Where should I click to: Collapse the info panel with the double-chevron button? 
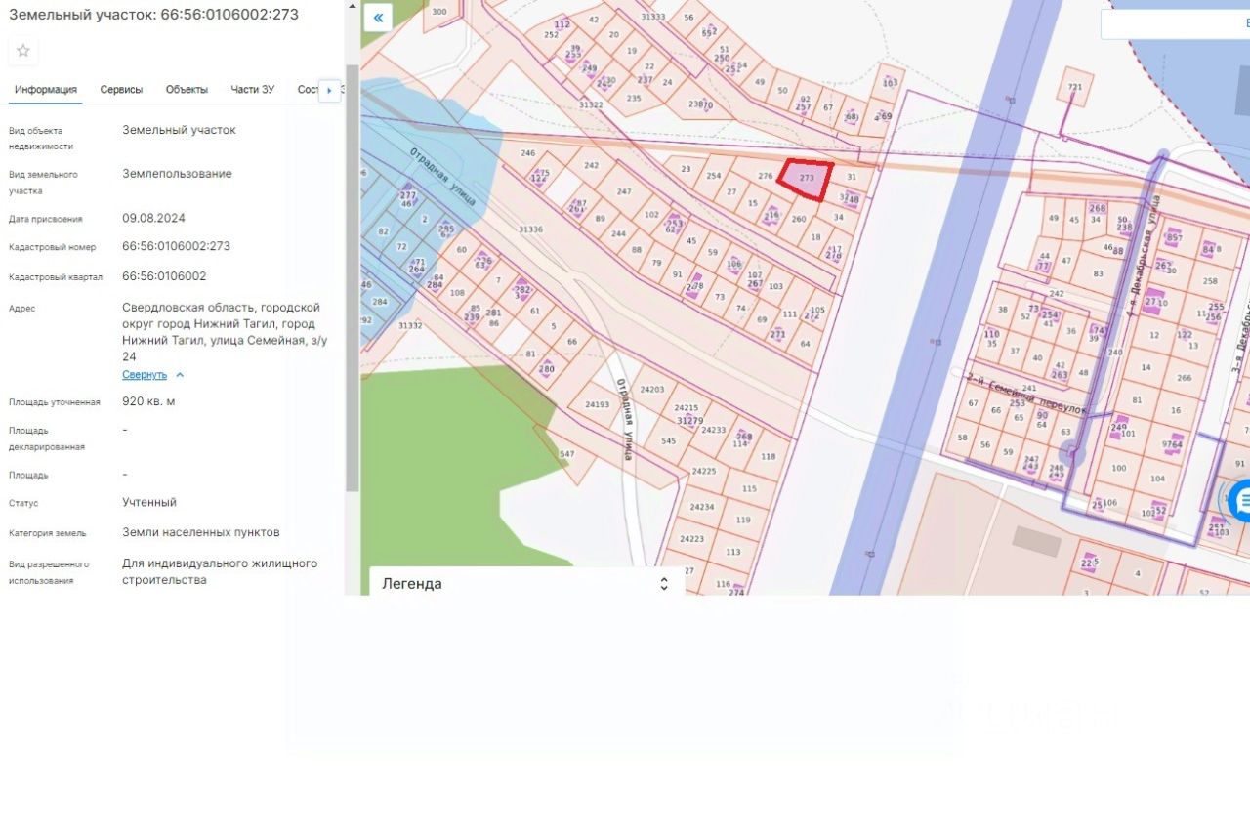coord(378,18)
